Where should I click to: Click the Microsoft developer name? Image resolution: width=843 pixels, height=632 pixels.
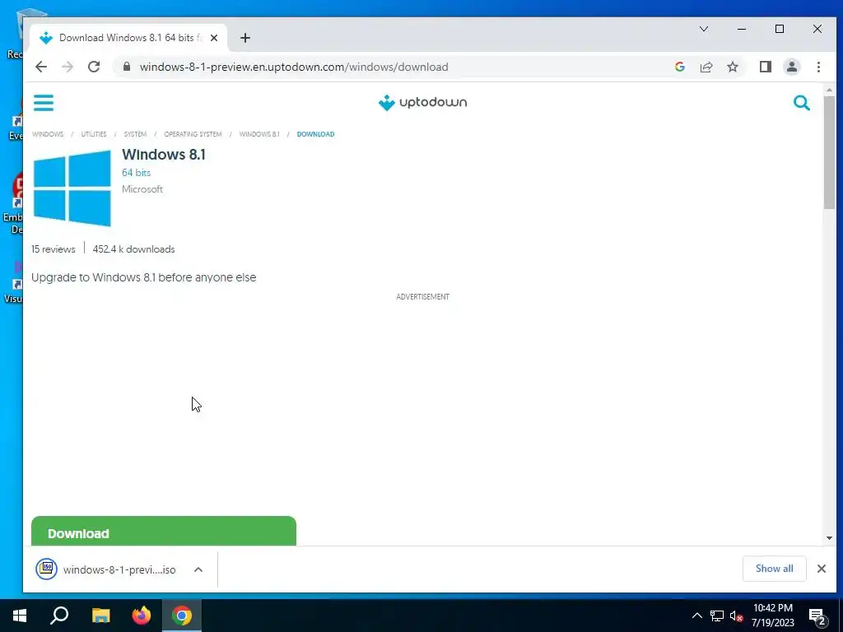tap(142, 189)
